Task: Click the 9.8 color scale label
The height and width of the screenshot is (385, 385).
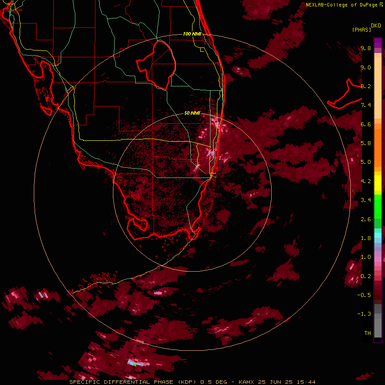Action: (x=366, y=48)
